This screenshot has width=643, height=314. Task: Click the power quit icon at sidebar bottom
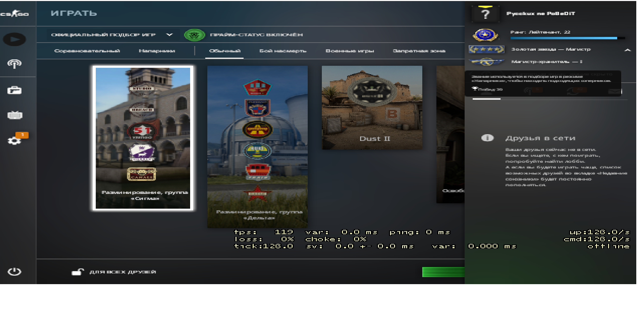[x=14, y=271]
